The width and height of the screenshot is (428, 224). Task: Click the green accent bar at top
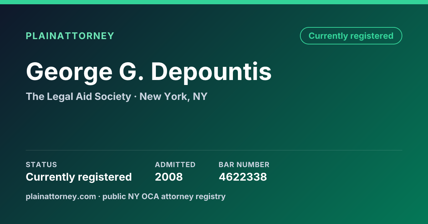(214, 2)
